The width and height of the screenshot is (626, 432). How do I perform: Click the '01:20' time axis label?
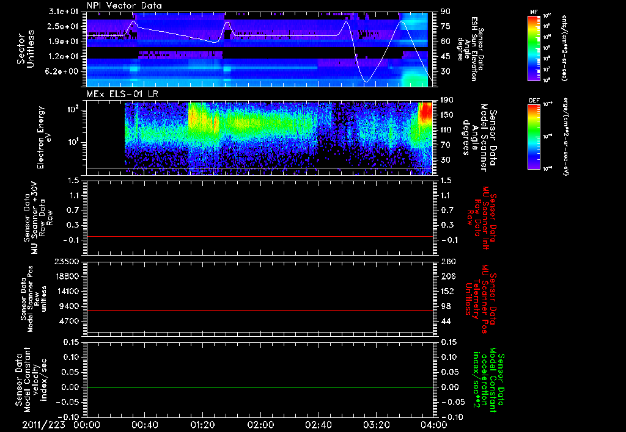click(202, 425)
